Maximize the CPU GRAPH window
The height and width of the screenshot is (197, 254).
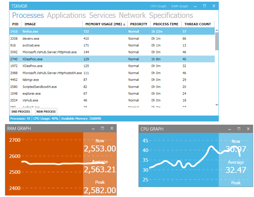tap(239, 129)
